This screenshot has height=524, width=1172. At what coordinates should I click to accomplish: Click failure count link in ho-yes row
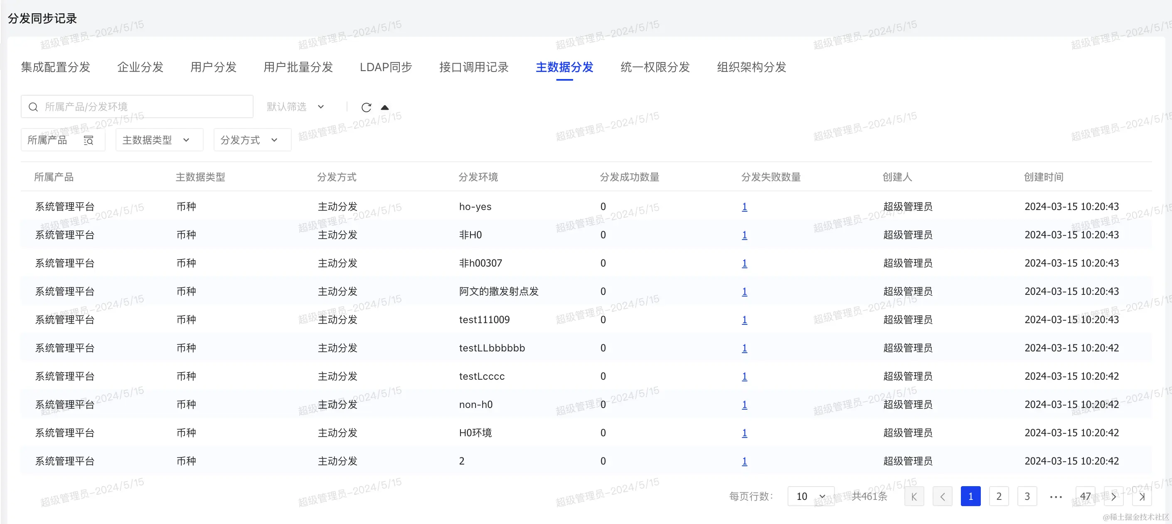(744, 207)
